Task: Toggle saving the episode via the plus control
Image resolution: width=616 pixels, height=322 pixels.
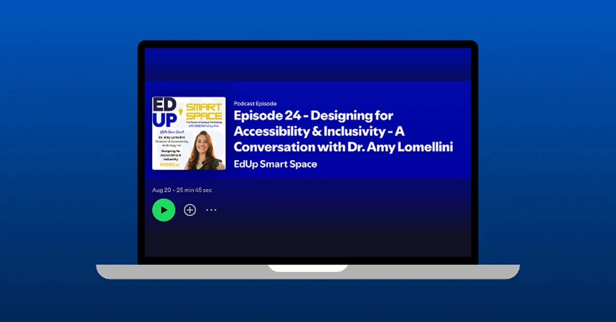Action: point(189,210)
